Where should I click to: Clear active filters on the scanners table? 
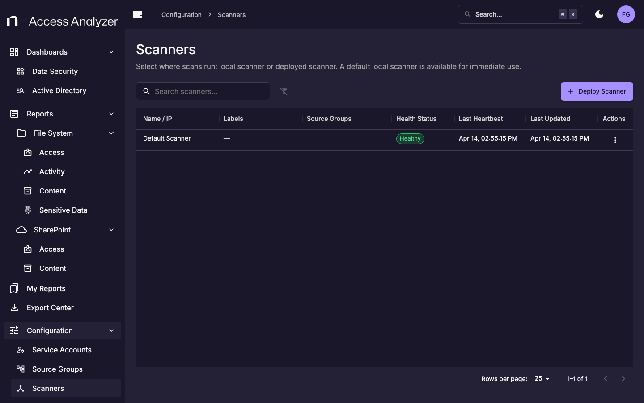284,91
